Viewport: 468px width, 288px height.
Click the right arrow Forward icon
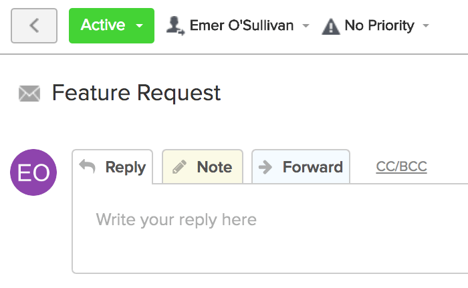[265, 167]
